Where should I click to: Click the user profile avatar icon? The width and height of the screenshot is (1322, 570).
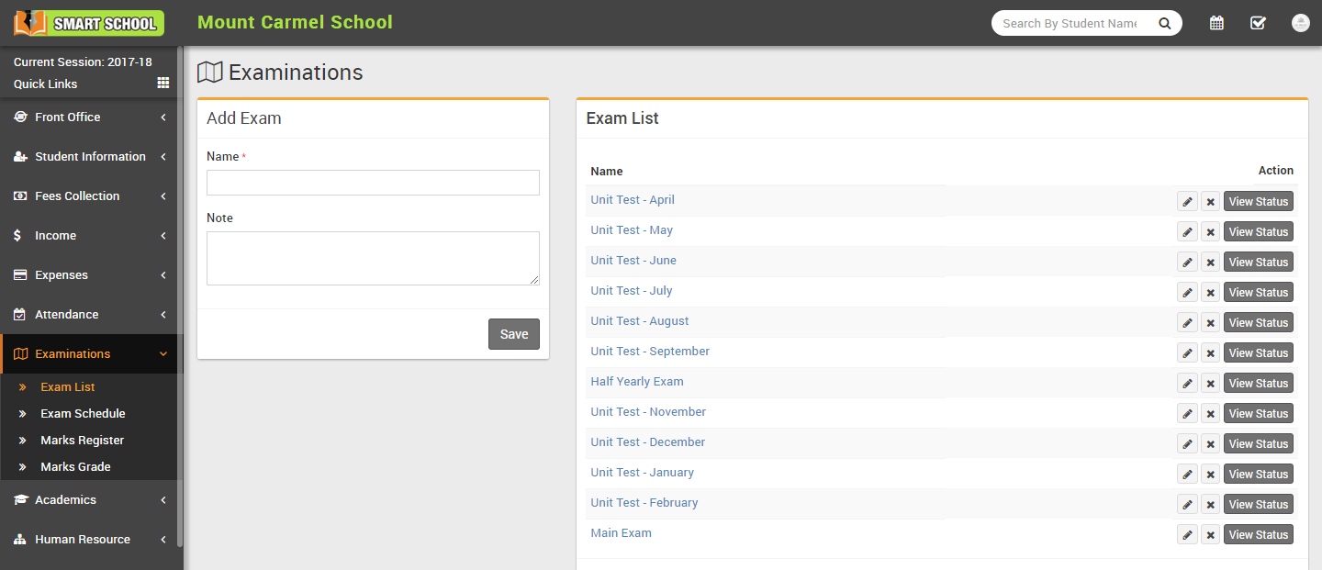click(1300, 23)
